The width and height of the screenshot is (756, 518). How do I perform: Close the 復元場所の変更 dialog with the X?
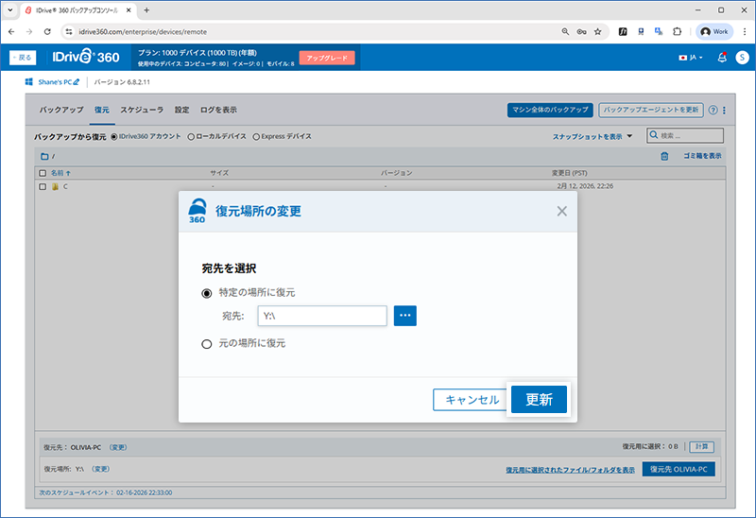[561, 211]
